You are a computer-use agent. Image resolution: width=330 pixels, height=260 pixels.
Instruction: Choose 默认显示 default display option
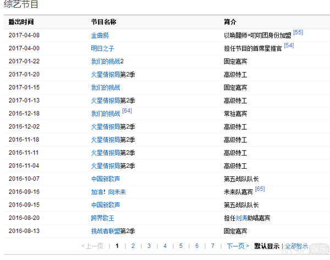tap(267, 246)
